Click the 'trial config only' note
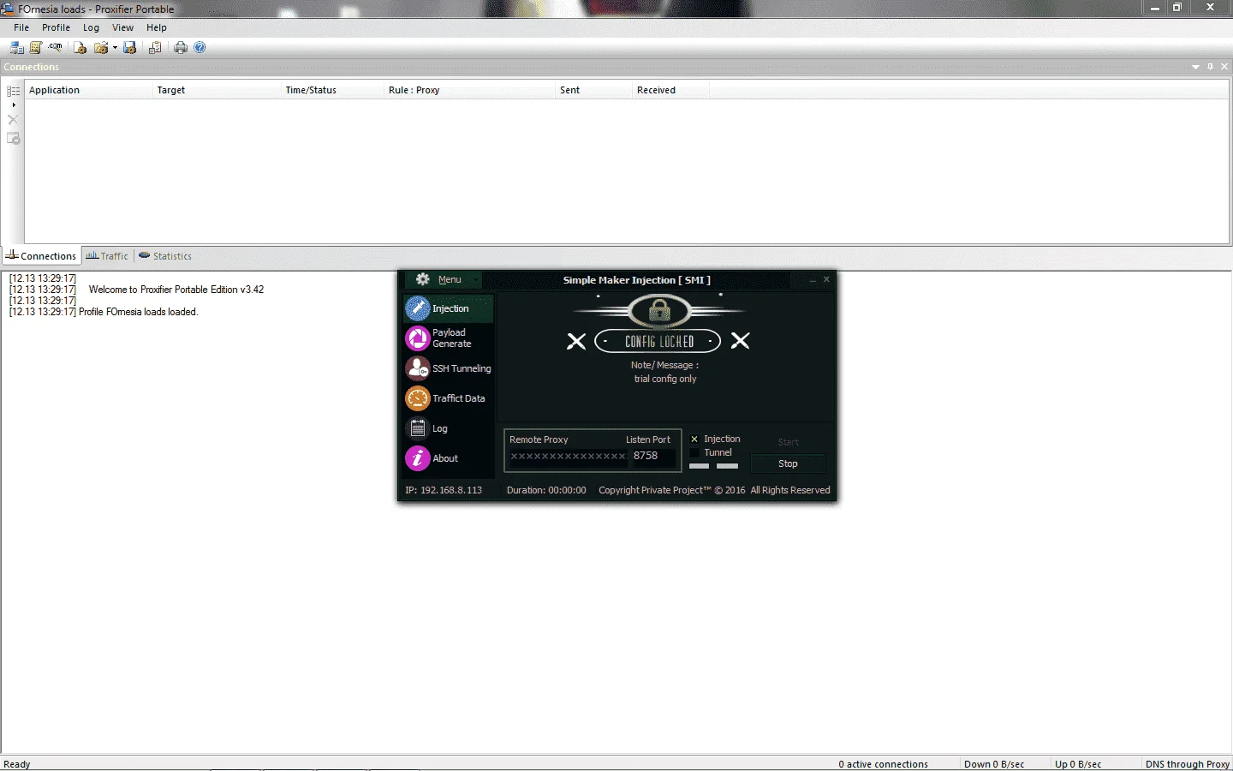 [x=665, y=379]
